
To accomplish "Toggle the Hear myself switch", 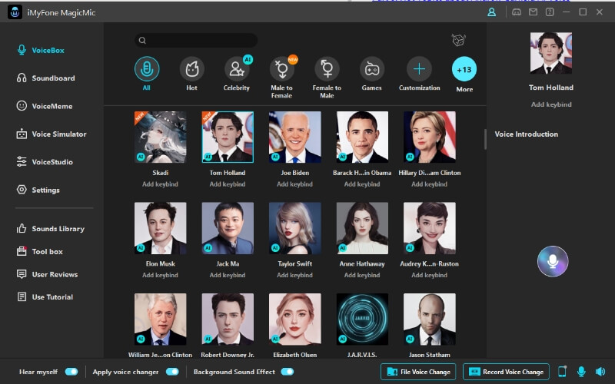I will point(71,372).
